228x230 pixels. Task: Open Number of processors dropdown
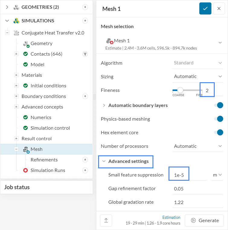pos(198,146)
